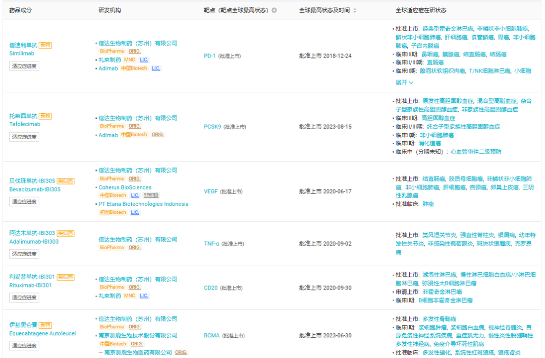Open VEGF target link
The height and width of the screenshot is (358, 545).
click(x=210, y=191)
